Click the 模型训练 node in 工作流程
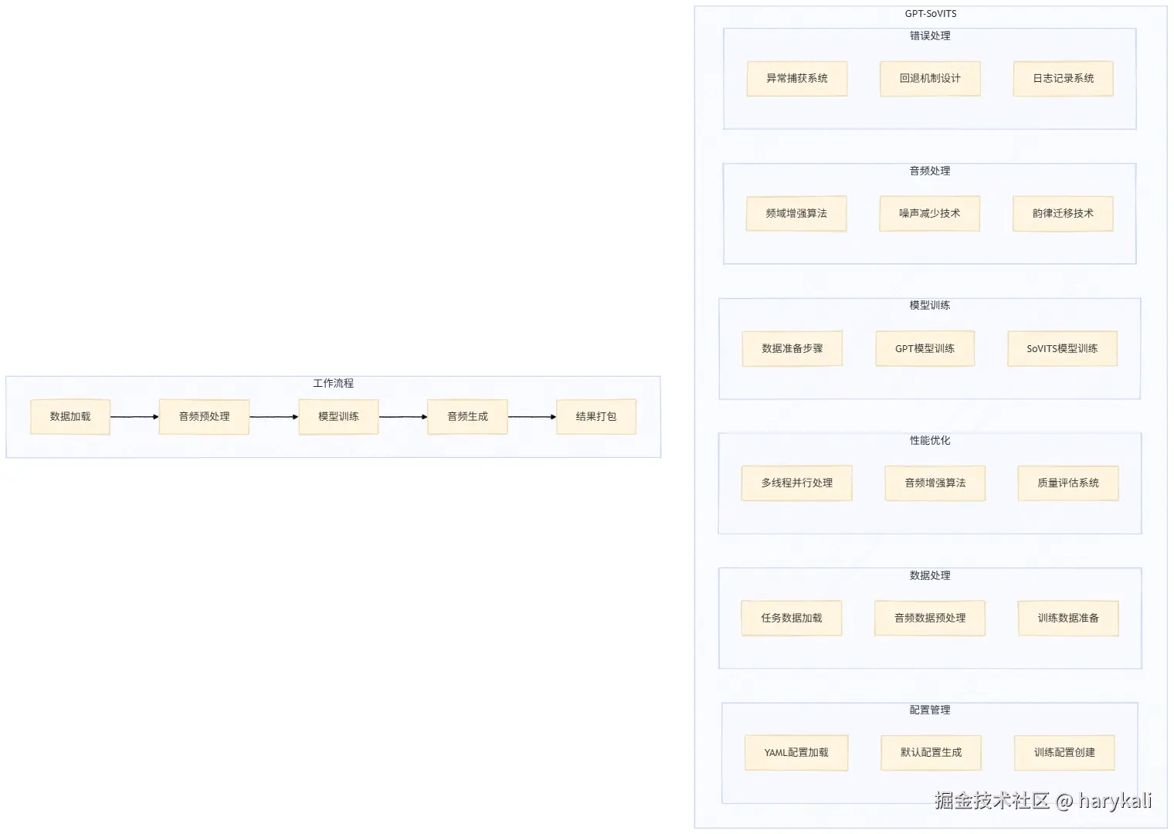Viewport: 1174px width, 834px height. [x=338, y=417]
